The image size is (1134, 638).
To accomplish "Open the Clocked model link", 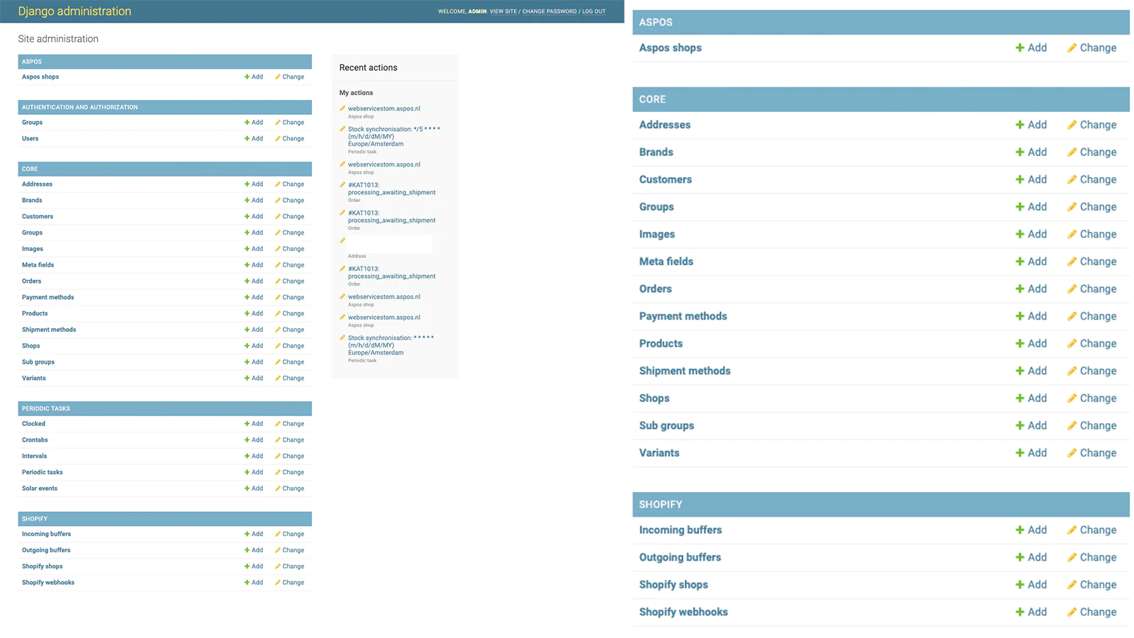I will click(x=33, y=424).
